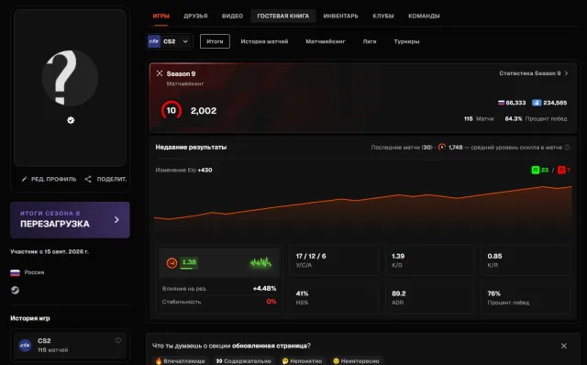Click the РЕД. ПРОФИЛЬ edit button
The width and height of the screenshot is (587, 365).
(49, 180)
